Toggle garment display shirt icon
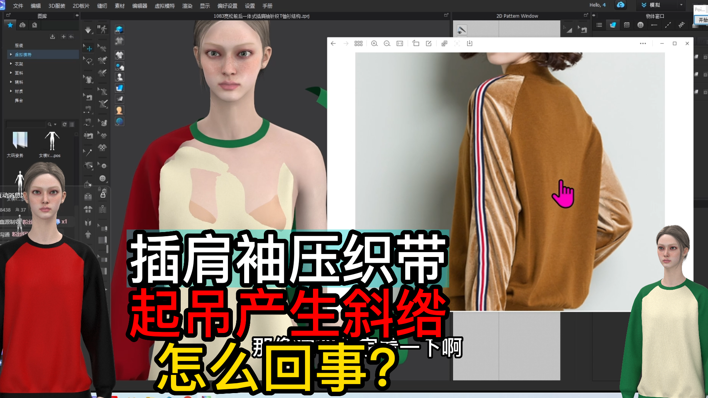The height and width of the screenshot is (398, 708). point(119,55)
